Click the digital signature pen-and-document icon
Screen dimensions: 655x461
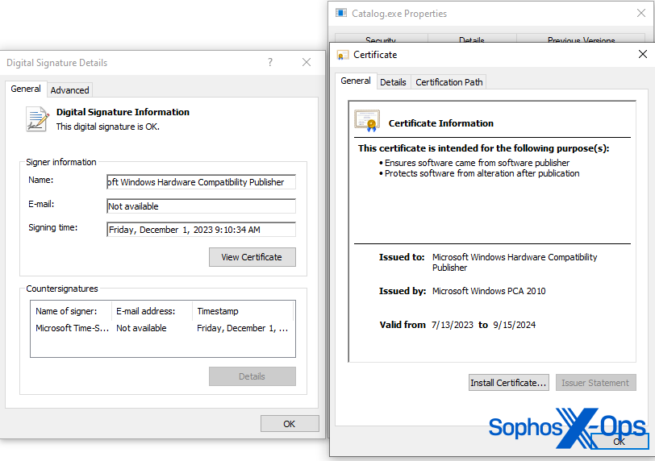pyautogui.click(x=37, y=119)
